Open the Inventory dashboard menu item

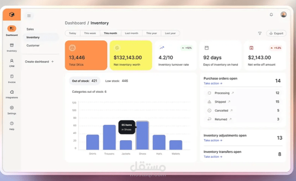(x=41, y=37)
